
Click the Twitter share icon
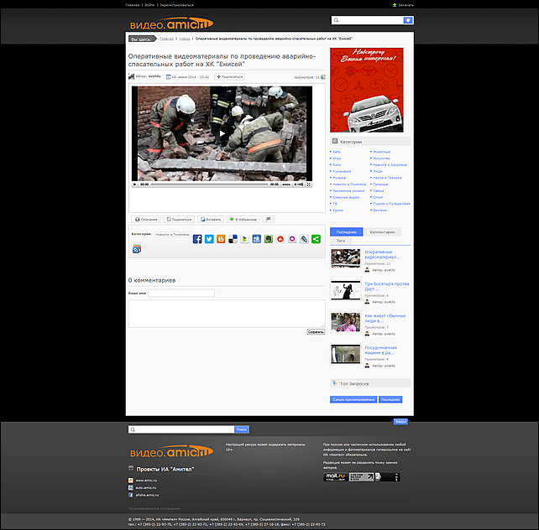pos(209,239)
